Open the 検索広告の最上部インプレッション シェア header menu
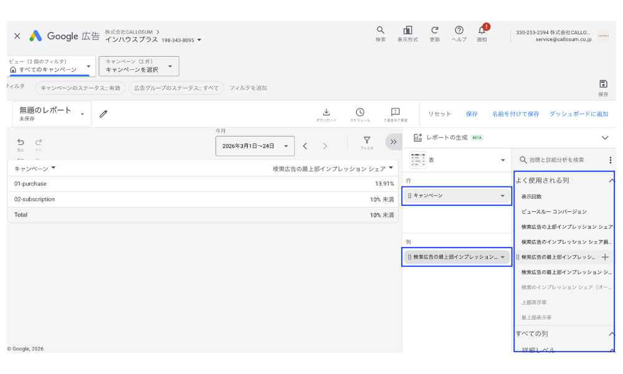 pos(391,168)
